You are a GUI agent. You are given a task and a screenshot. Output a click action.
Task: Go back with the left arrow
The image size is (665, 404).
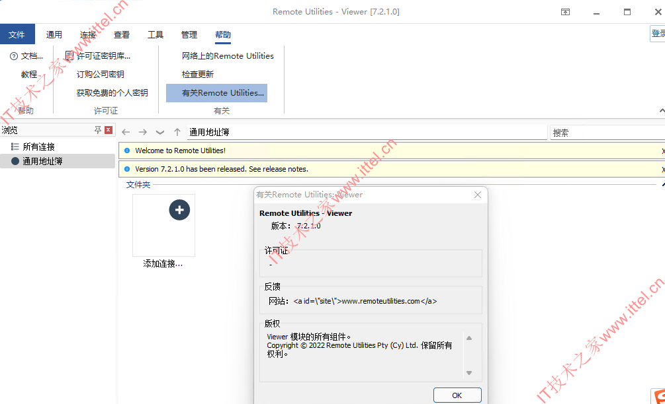[x=126, y=133]
